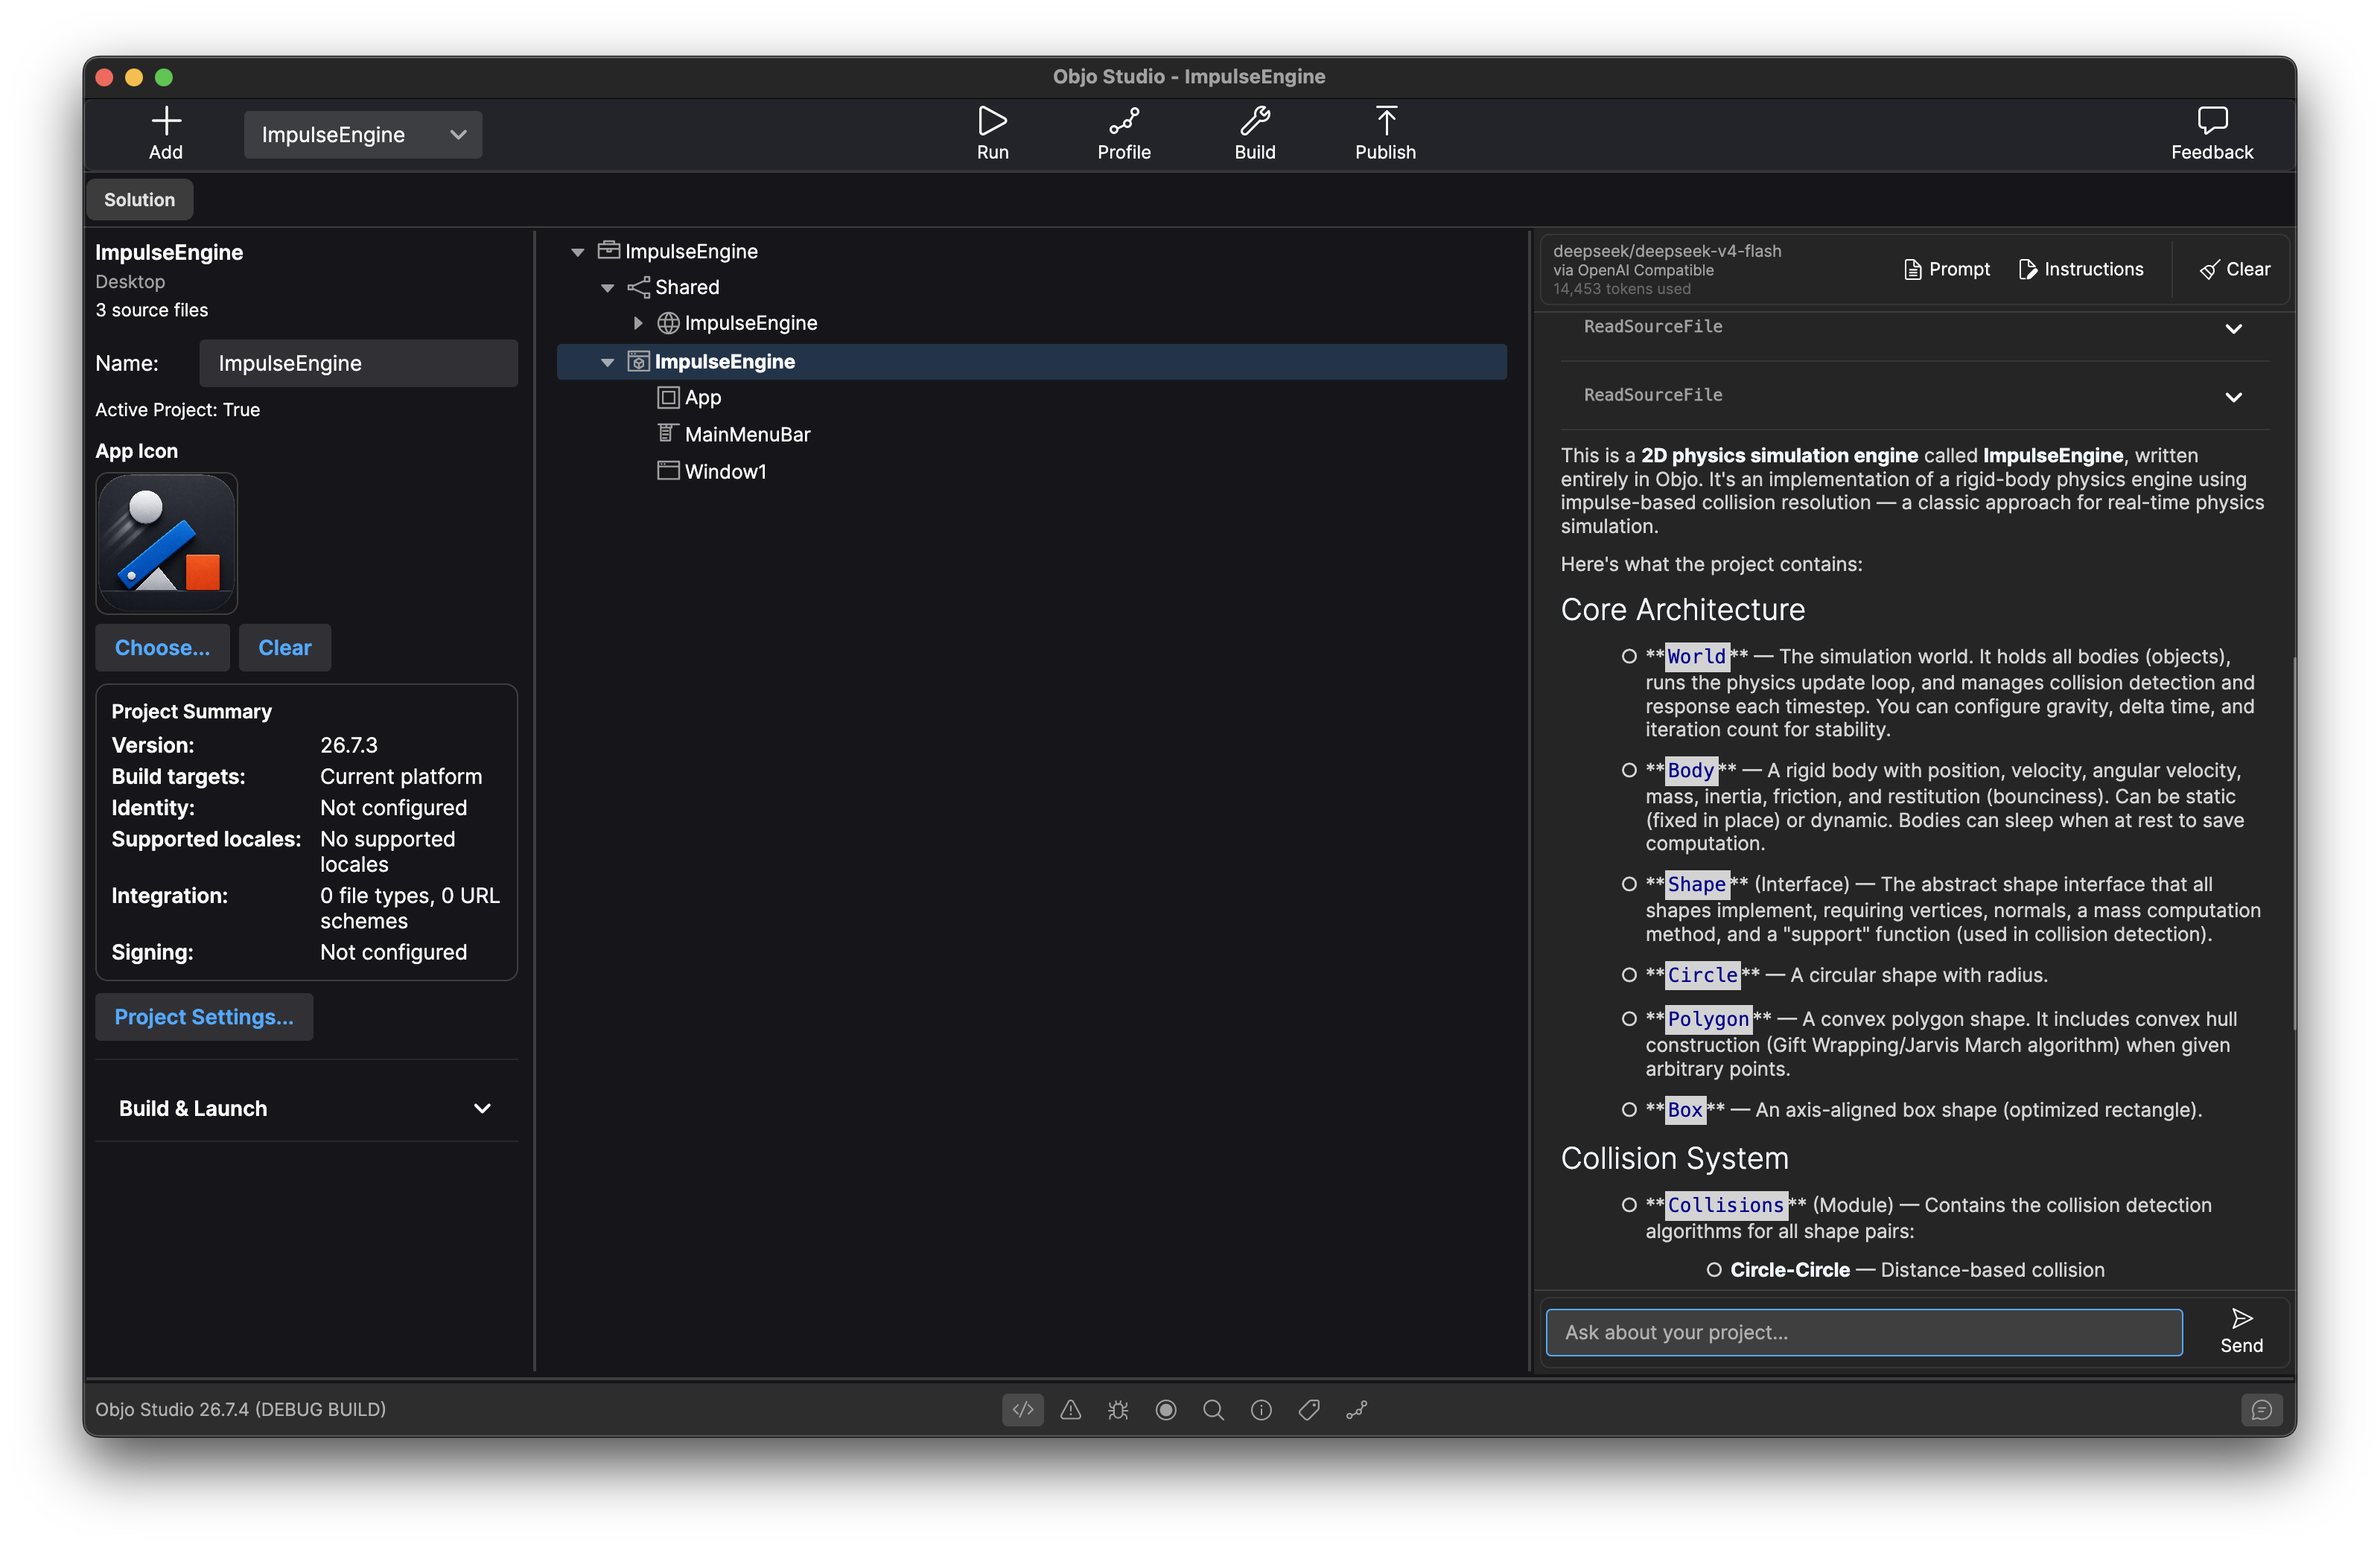Select Window1 in the project tree
The image size is (2380, 1547).
click(x=725, y=471)
